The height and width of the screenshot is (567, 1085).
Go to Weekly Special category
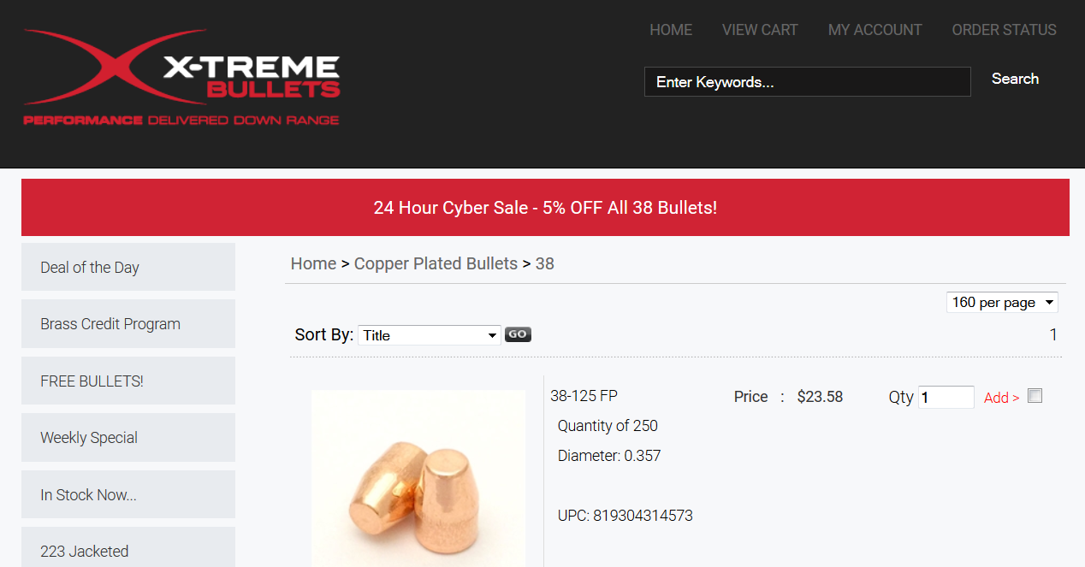pyautogui.click(x=128, y=437)
